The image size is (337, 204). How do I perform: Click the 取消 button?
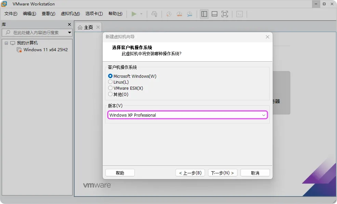255,173
